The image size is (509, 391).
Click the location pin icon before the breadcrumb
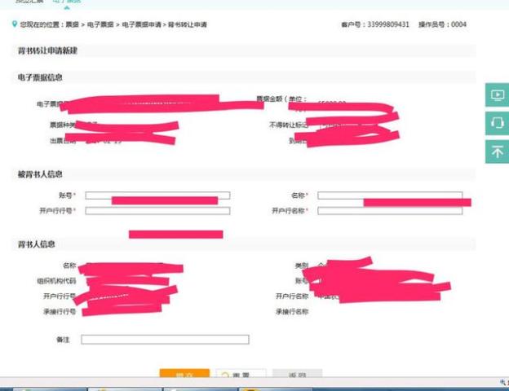click(x=15, y=24)
